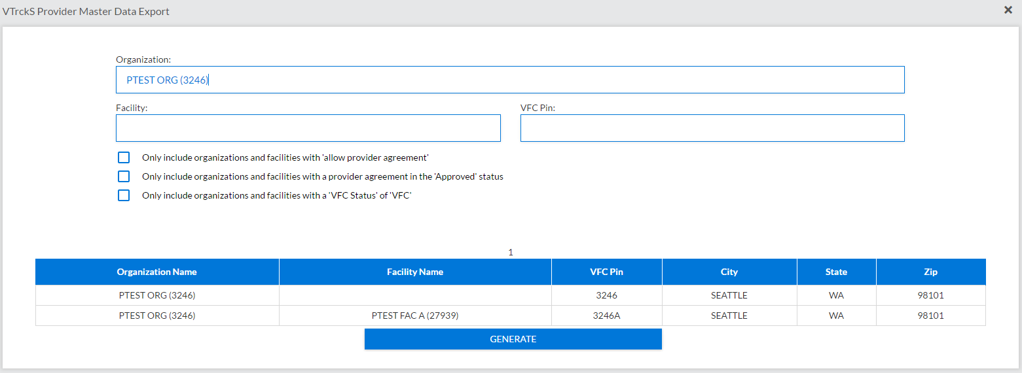1022x373 pixels.
Task: Click the 'VTrckS Provider Master Data Export' title
Action: 86,11
